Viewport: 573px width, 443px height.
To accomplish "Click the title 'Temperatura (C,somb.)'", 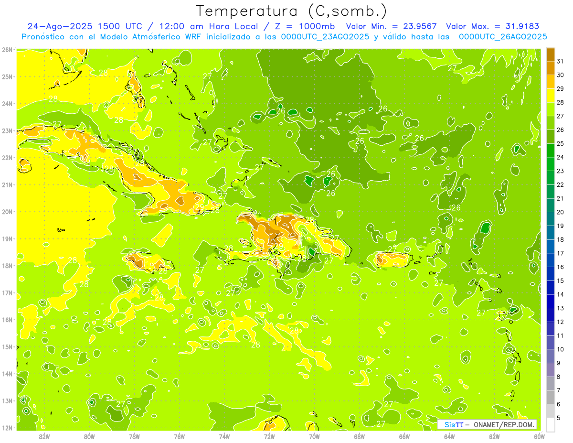I will (292, 11).
